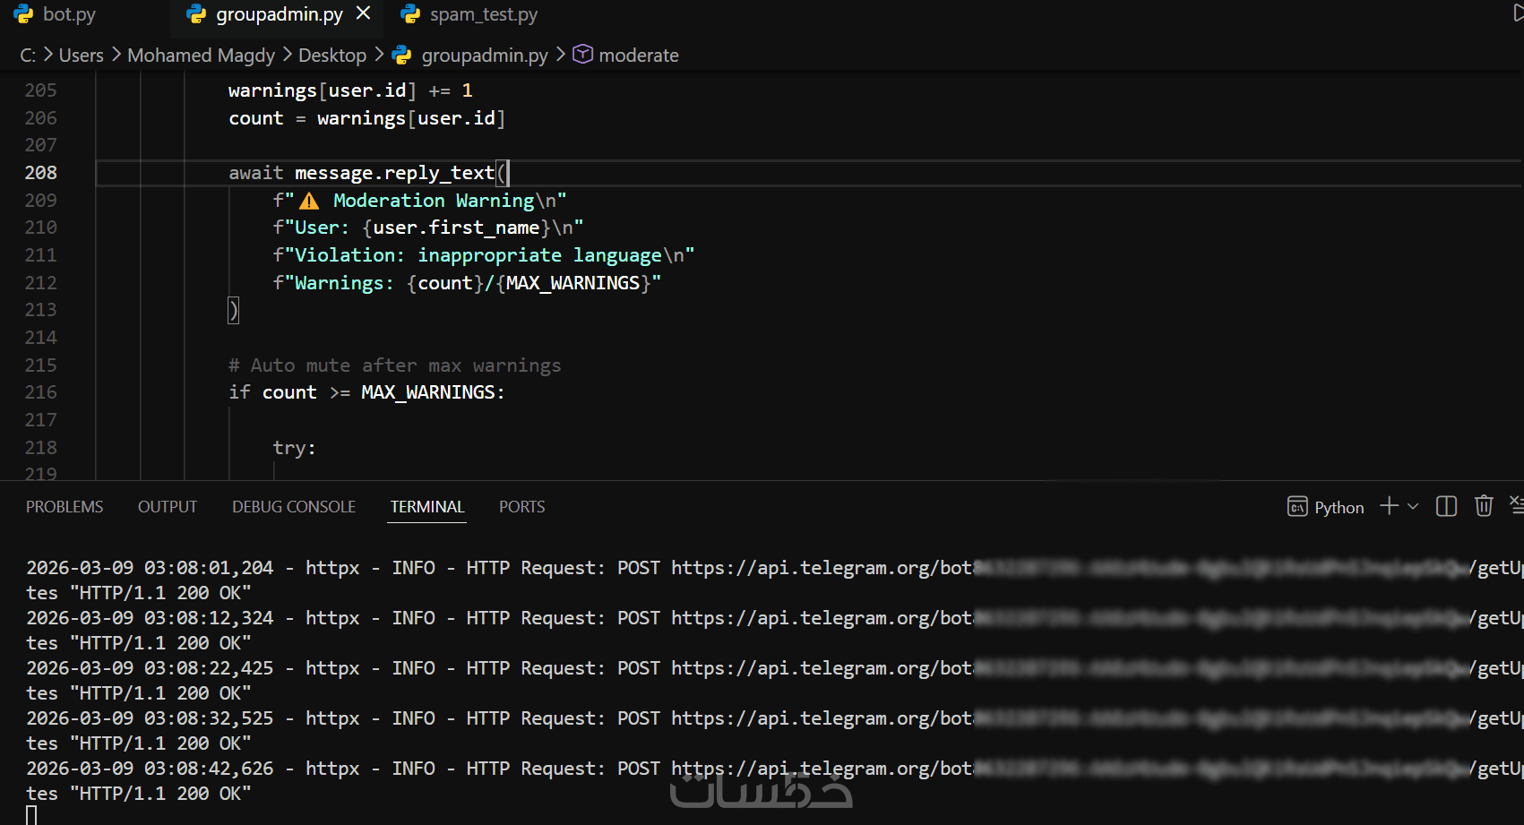Show the OUTPUT panel tab
Screen dimensions: 1524x825
168,507
